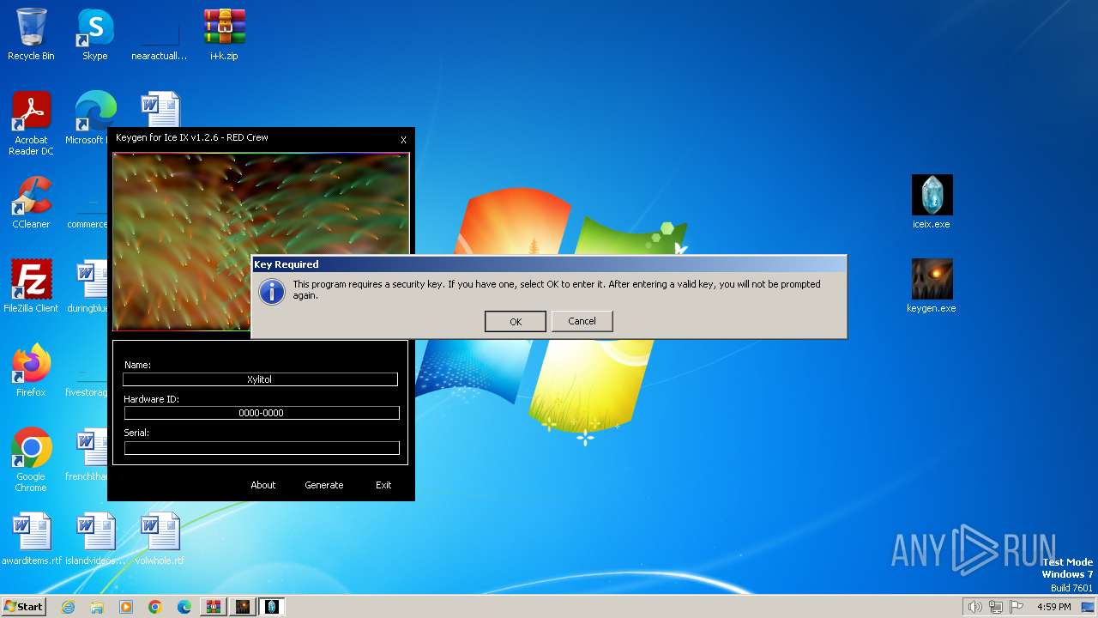Click About in the keygen window
The height and width of the screenshot is (618, 1098).
pos(263,485)
